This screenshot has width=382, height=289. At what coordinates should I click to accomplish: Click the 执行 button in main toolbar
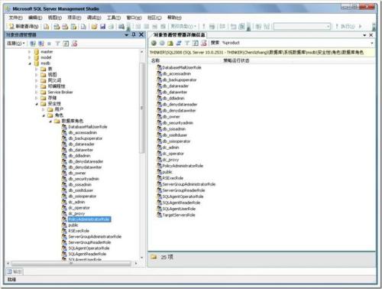pyautogui.click(x=345, y=26)
